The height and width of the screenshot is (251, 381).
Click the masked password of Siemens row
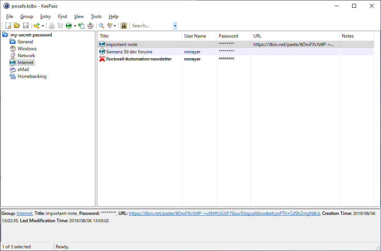tap(226, 51)
